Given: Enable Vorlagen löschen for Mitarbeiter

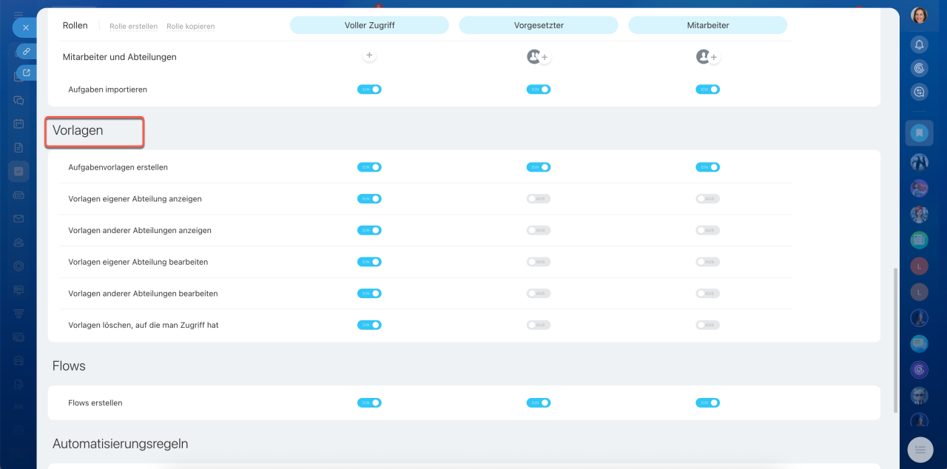Looking at the screenshot, I should 707,325.
